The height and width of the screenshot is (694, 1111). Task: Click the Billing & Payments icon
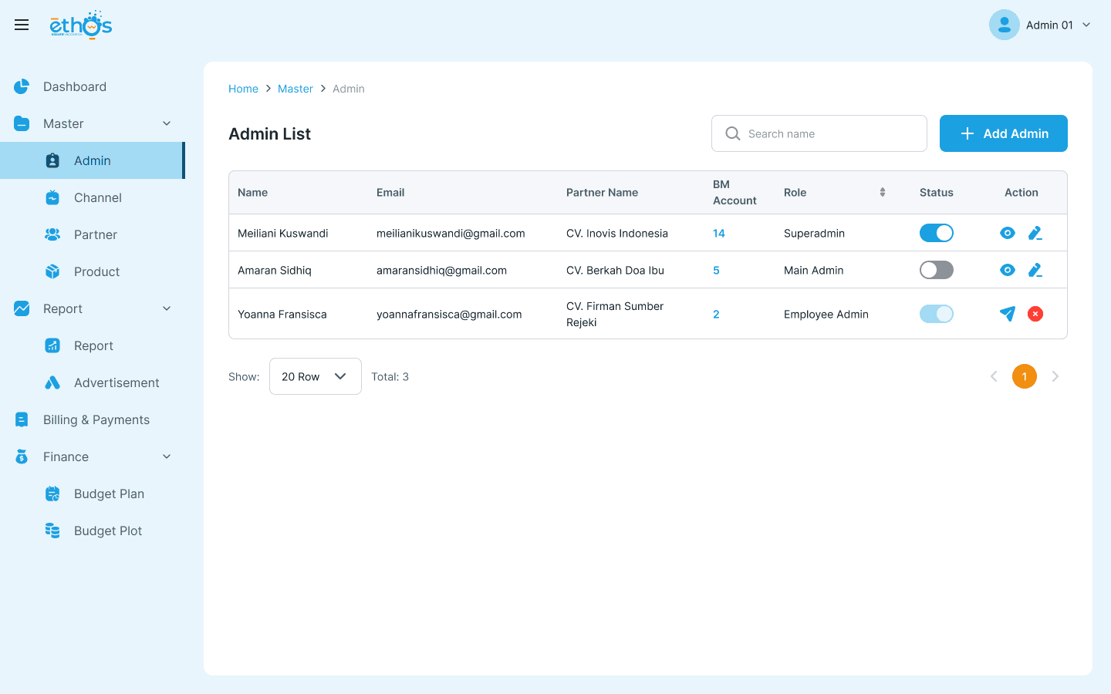tap(22, 419)
